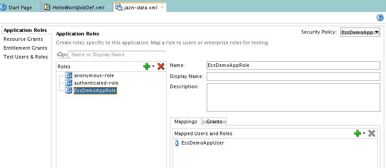Click the EssDemoAppUser user icon

(177, 143)
